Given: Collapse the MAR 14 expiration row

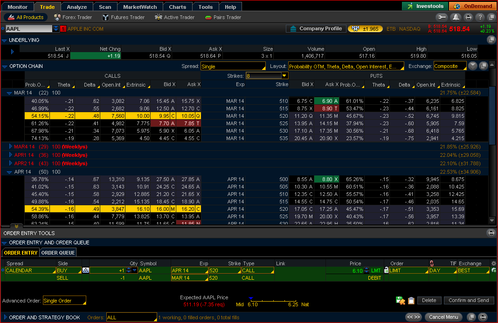Looking at the screenshot, I should click(x=9, y=93).
